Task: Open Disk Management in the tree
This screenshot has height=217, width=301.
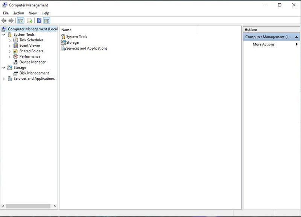Action: (34, 73)
